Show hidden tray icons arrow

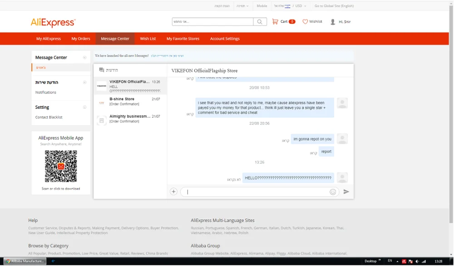point(397,261)
